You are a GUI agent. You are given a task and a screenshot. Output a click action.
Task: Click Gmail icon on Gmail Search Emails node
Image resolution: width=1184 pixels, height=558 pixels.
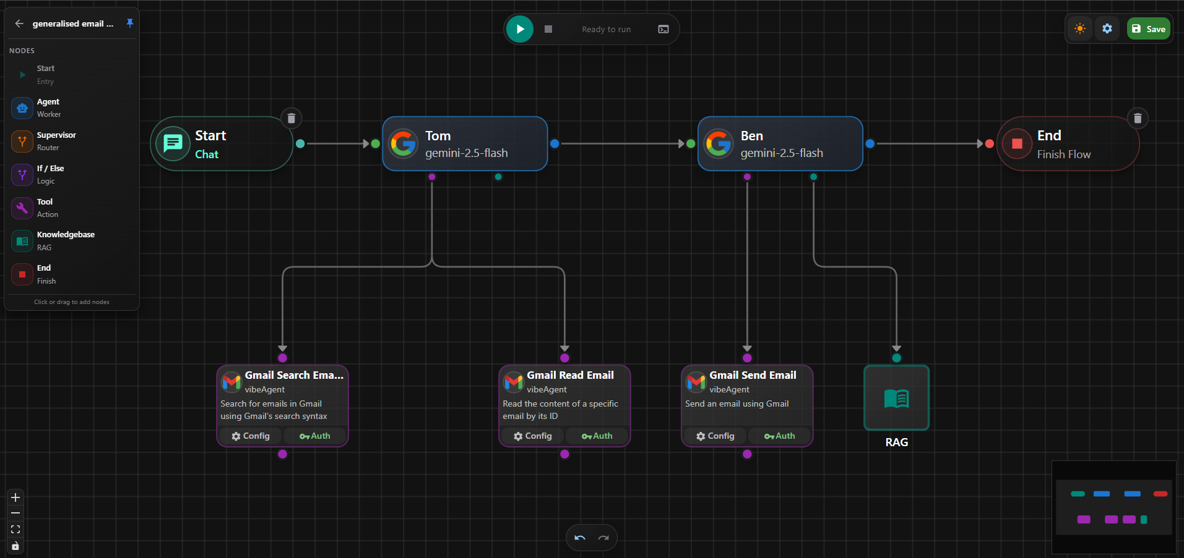point(231,382)
